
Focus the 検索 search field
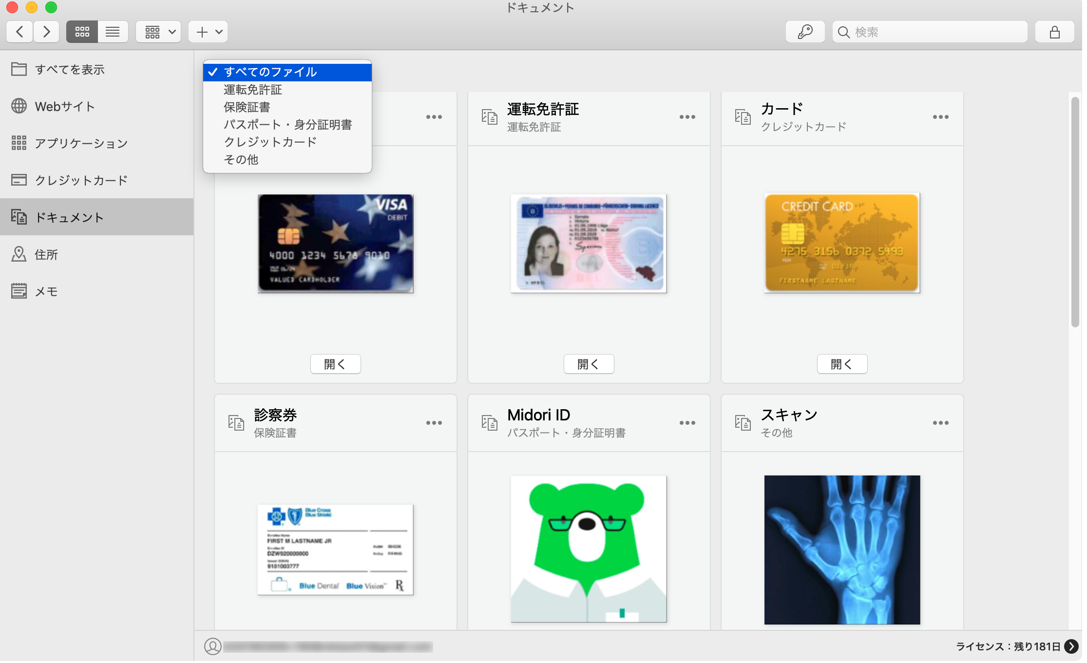[x=930, y=32]
